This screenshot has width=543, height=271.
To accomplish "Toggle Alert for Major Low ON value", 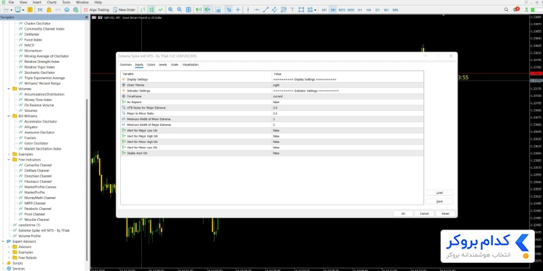I will (x=348, y=130).
